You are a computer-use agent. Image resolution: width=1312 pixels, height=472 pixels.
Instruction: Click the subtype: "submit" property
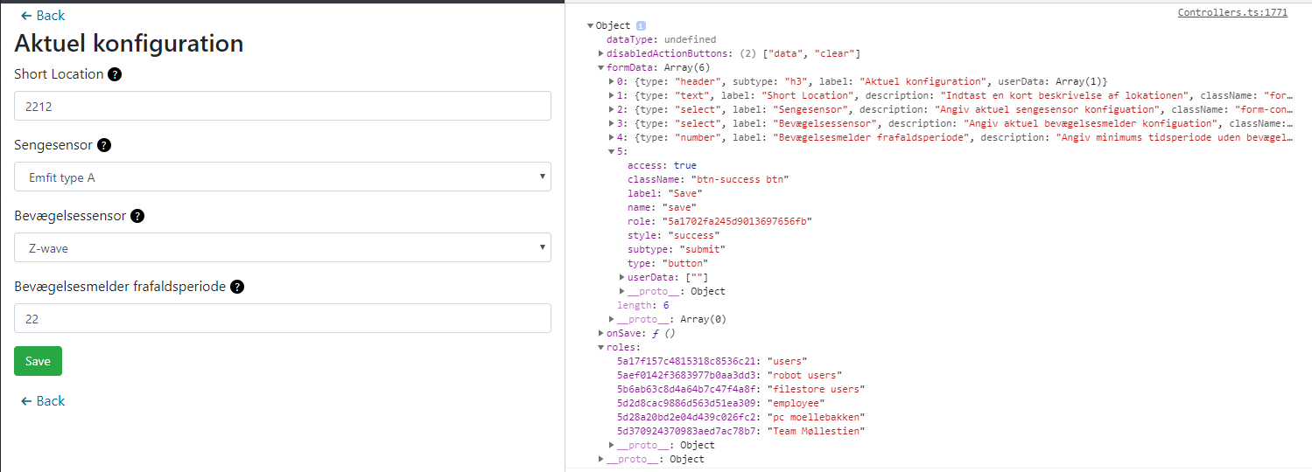click(x=677, y=250)
